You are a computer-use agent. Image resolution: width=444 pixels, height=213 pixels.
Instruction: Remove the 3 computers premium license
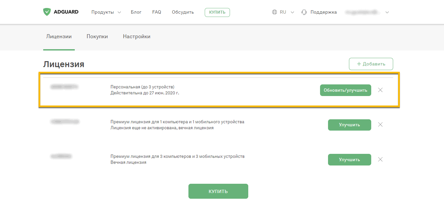point(381,160)
